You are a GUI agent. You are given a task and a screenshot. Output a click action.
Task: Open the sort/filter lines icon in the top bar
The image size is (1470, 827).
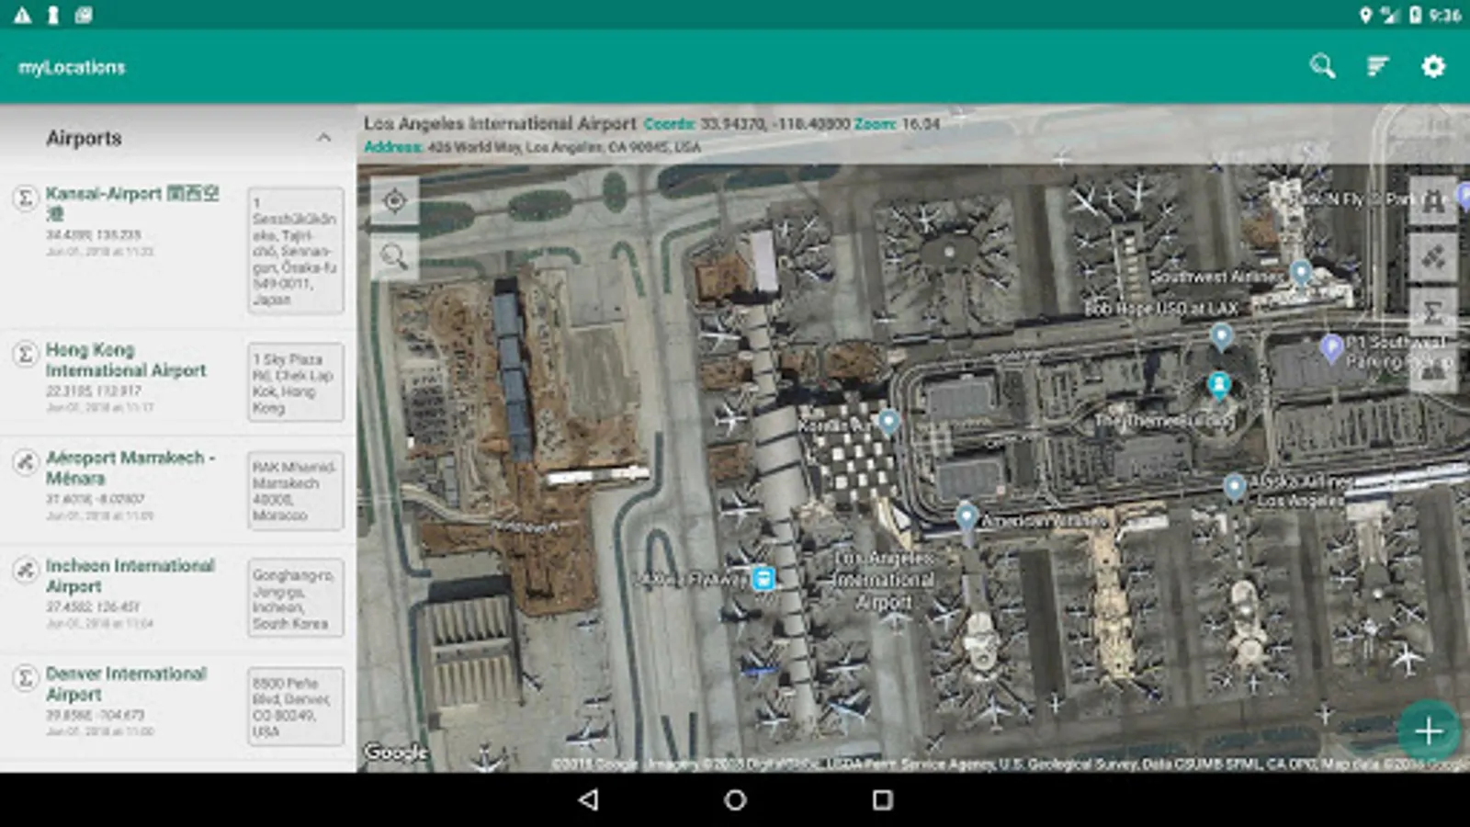[x=1377, y=66]
